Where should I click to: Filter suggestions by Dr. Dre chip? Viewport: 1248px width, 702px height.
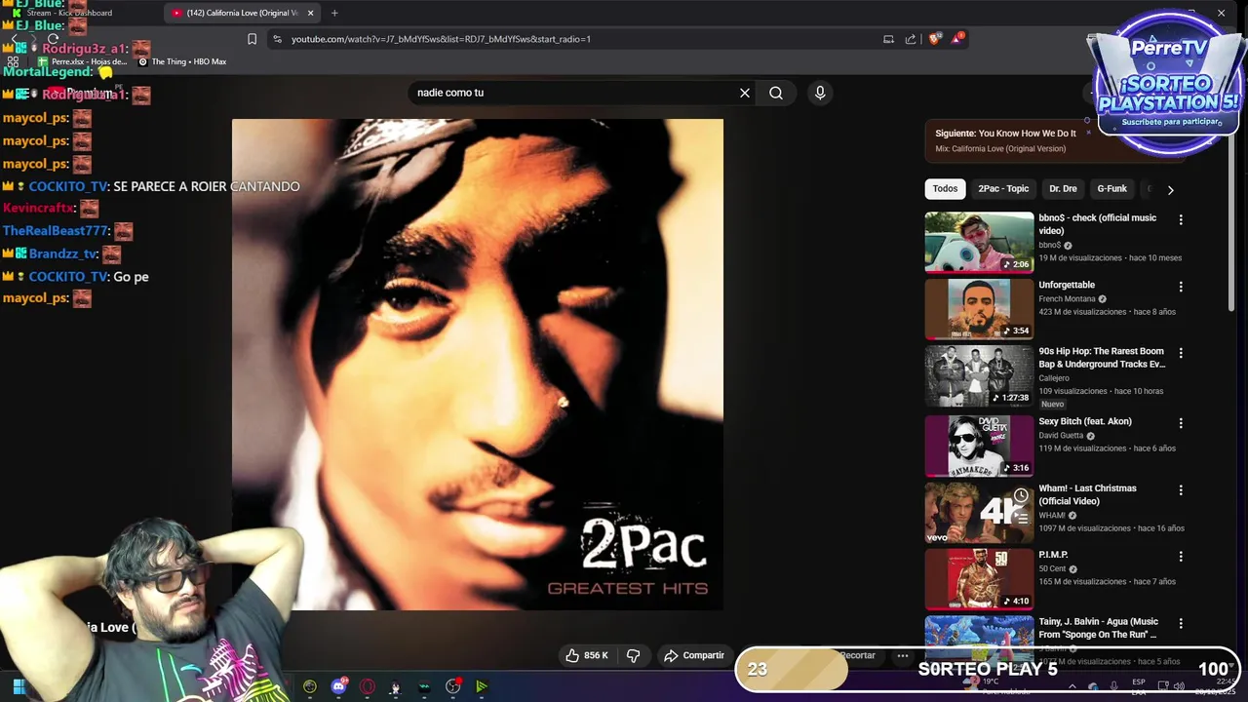[x=1063, y=189]
